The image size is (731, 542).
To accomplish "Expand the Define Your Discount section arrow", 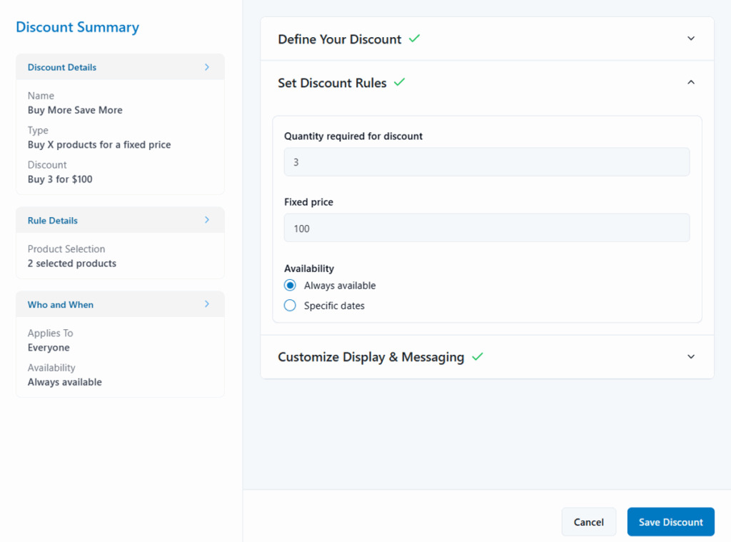I will (690, 39).
